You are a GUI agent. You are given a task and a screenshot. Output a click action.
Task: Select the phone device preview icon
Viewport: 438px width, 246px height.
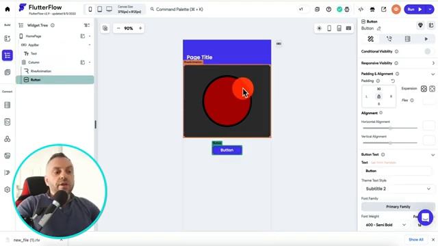point(90,9)
